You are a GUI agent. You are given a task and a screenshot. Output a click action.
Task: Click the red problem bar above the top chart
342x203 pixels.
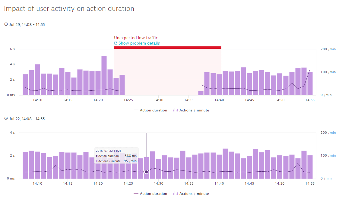coord(167,48)
